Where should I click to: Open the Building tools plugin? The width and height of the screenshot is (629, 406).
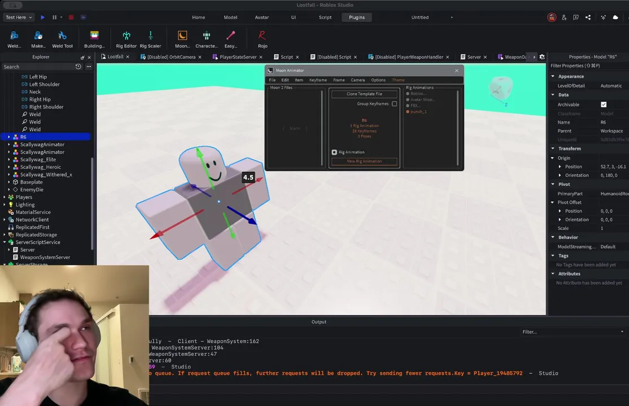click(94, 39)
